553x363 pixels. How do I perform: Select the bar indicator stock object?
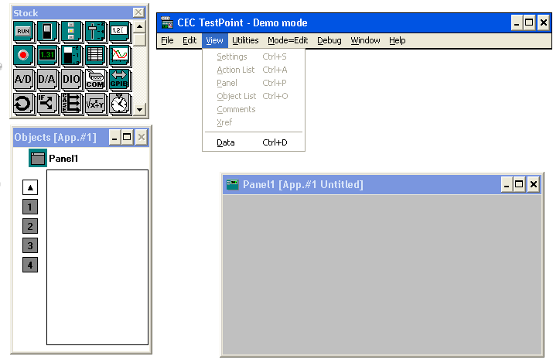pos(72,56)
